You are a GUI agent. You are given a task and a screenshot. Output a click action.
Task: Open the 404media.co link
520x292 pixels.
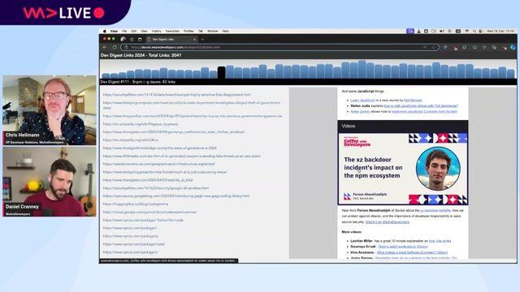tap(182, 156)
